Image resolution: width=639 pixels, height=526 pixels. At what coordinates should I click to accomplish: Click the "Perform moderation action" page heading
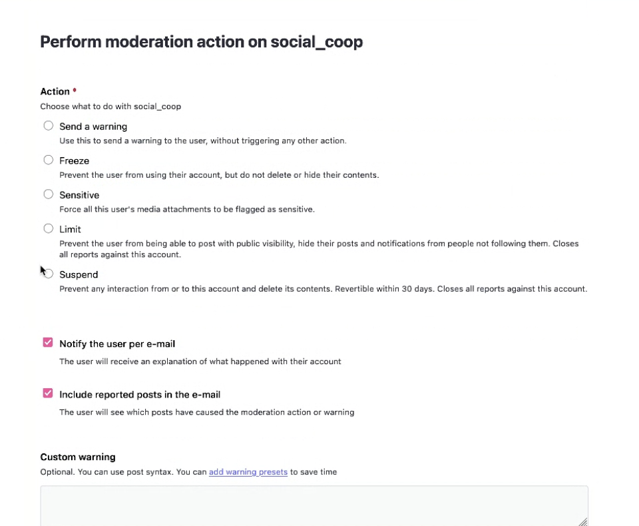pyautogui.click(x=201, y=42)
